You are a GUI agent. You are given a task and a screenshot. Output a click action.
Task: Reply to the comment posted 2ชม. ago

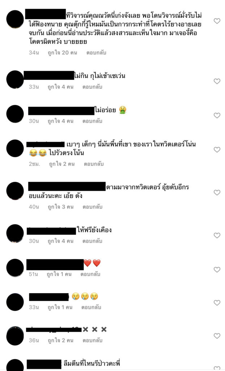pyautogui.click(x=94, y=164)
